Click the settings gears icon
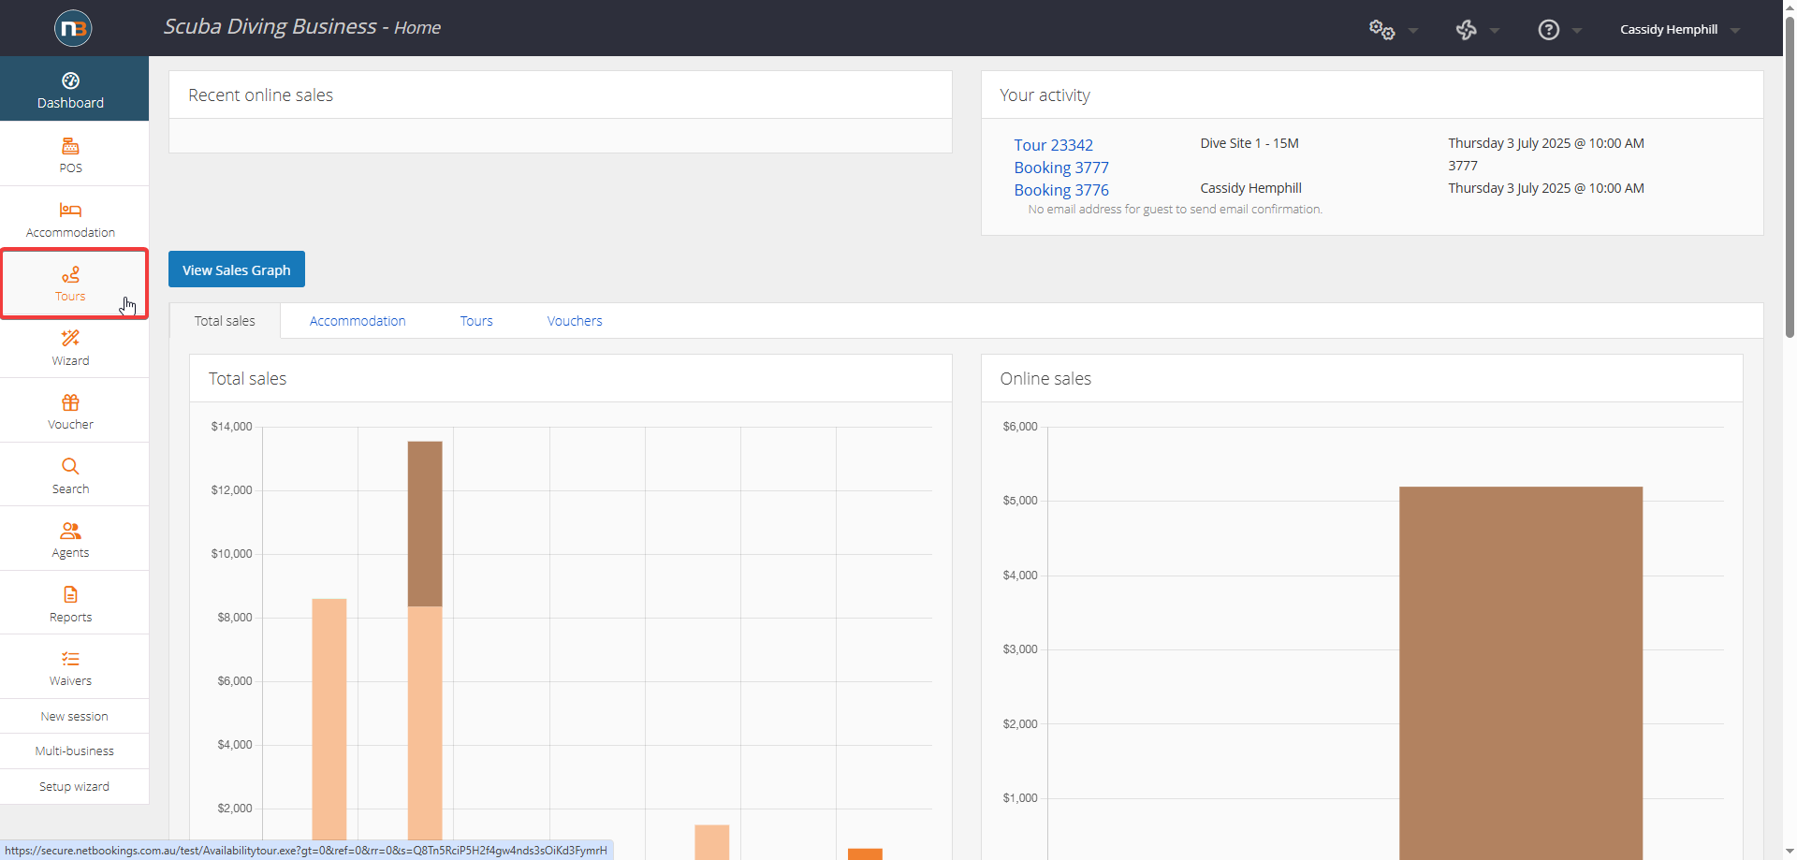 coord(1381,29)
